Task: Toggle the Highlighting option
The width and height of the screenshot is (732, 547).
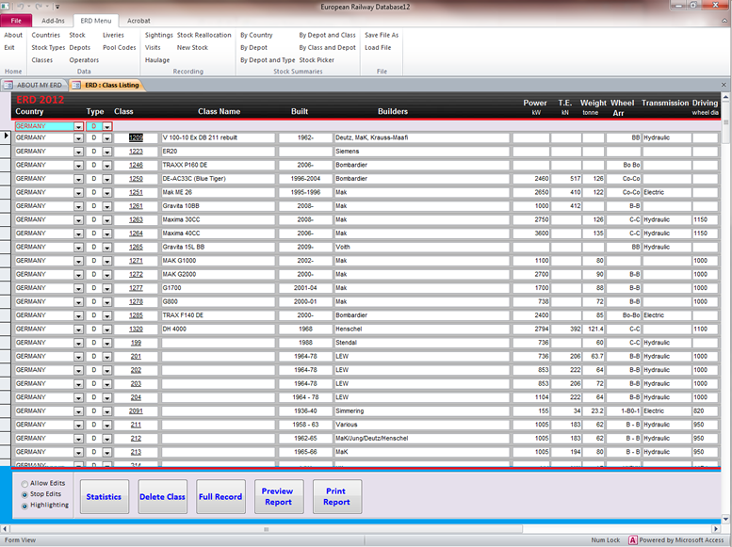Action: (24, 506)
